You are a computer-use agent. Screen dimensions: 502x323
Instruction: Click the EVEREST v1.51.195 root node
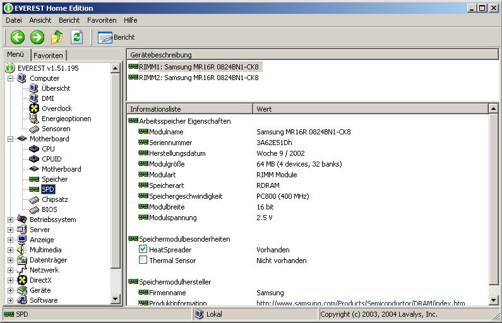[48, 68]
